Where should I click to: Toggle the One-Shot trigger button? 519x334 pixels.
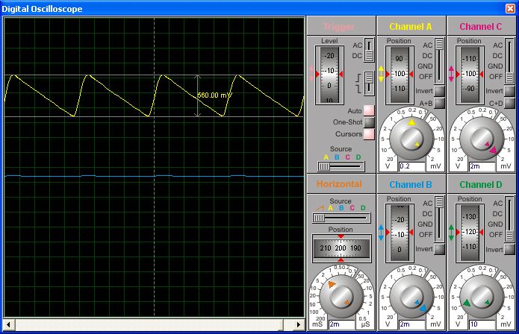coord(369,122)
